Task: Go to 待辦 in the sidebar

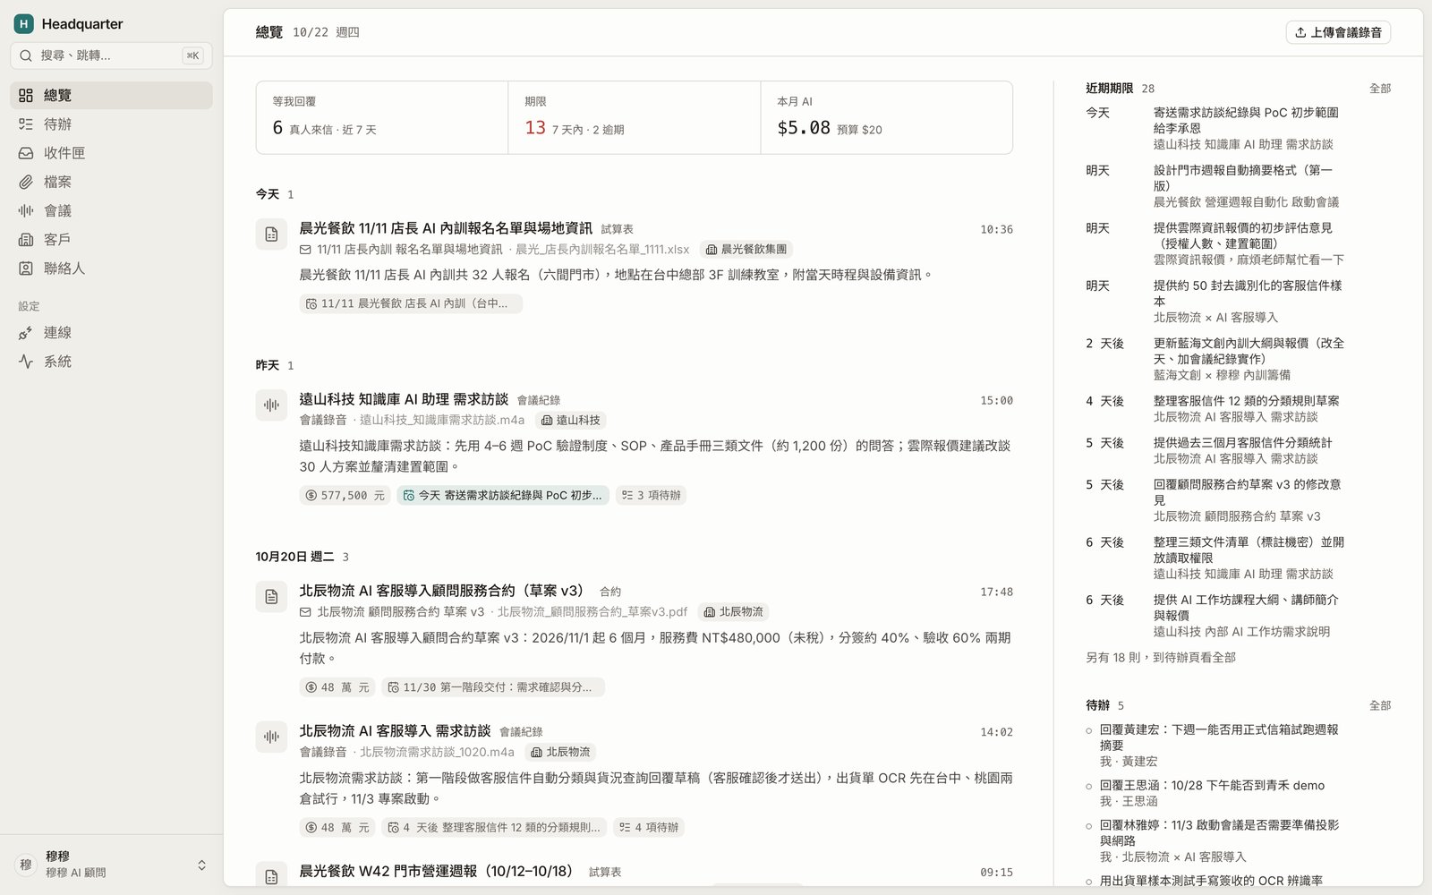Action: coord(111,124)
